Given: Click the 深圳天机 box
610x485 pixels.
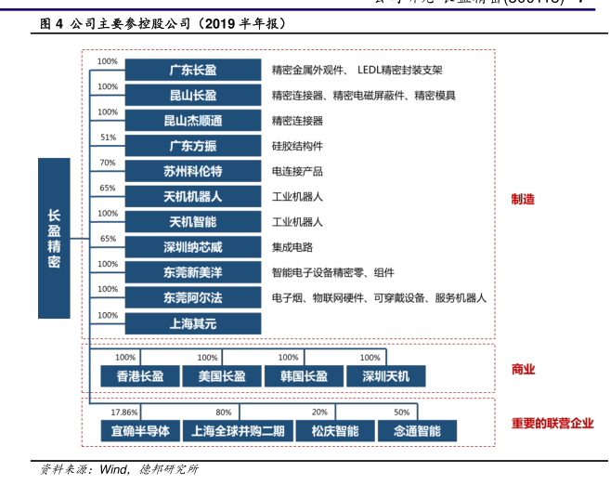Looking at the screenshot, I should pyautogui.click(x=386, y=376).
